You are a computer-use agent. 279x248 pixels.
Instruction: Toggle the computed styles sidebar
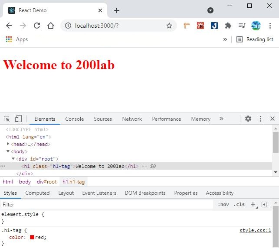[265, 205]
